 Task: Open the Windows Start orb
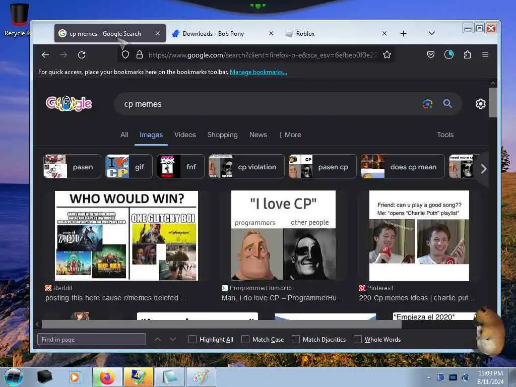pos(14,377)
